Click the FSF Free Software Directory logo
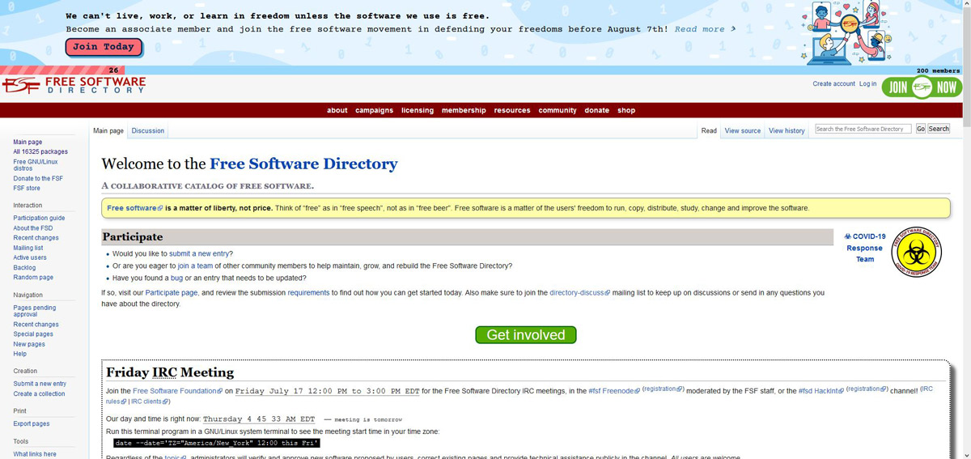The height and width of the screenshot is (459, 971). [74, 85]
